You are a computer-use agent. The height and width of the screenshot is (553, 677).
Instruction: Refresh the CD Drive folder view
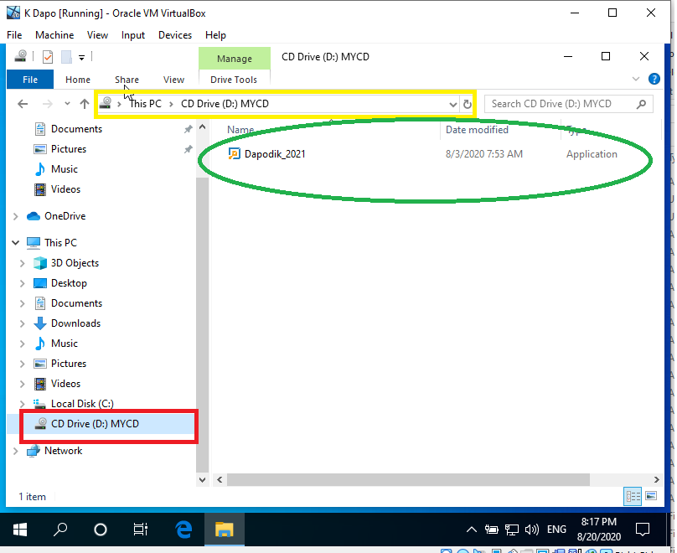[x=468, y=105]
